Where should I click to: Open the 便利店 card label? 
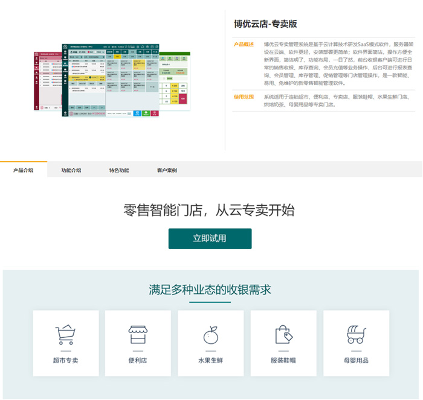tap(138, 361)
